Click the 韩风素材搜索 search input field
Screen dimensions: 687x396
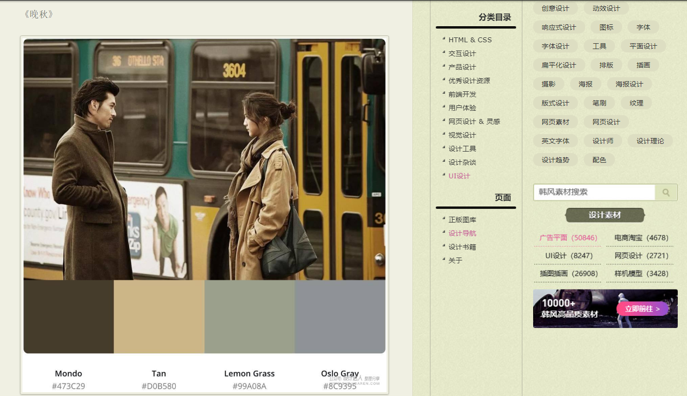click(594, 192)
